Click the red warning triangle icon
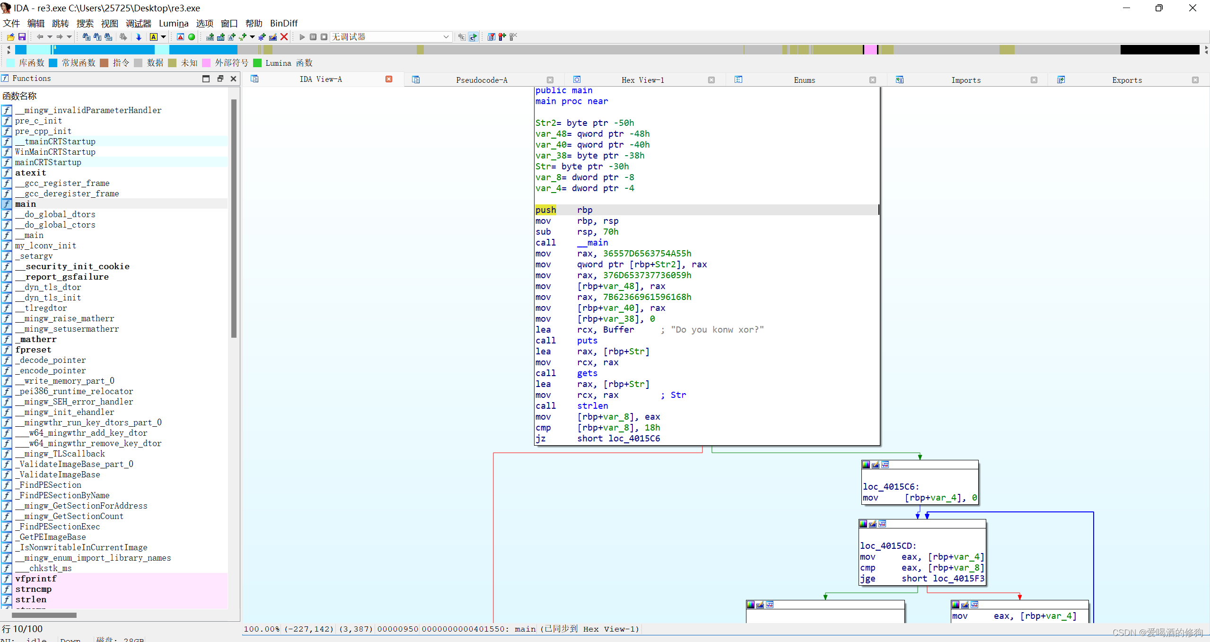The width and height of the screenshot is (1210, 642). point(180,37)
